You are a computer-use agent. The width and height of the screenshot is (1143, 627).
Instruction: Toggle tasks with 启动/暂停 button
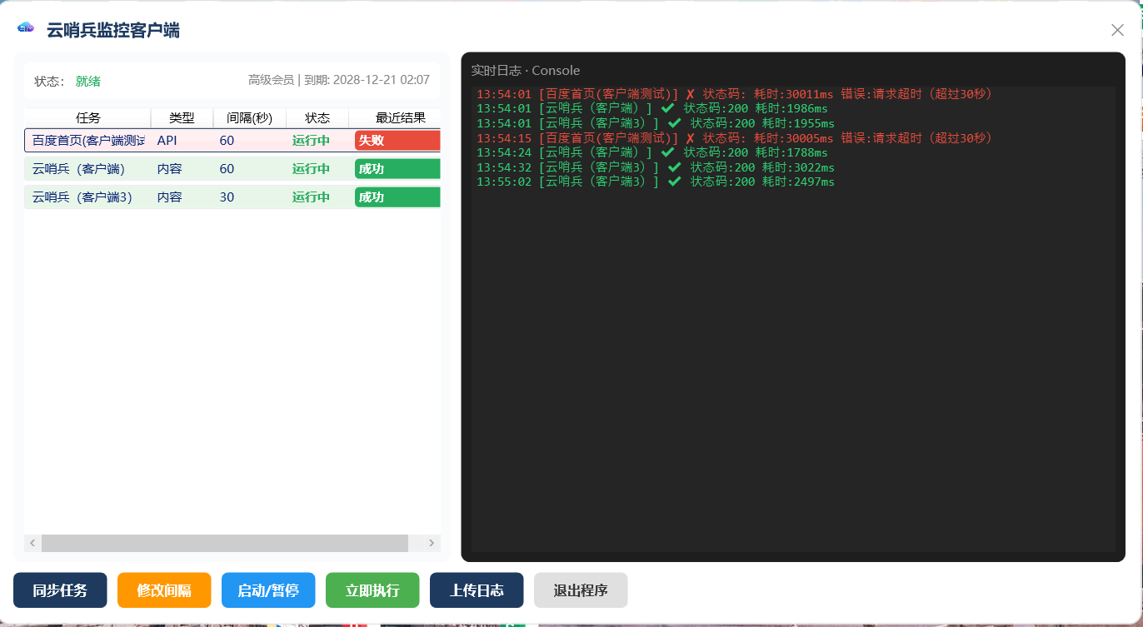click(x=268, y=590)
